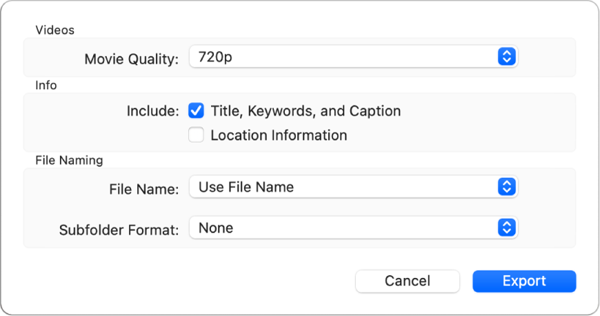Click the chevron arrows beside None
Image resolution: width=600 pixels, height=316 pixels.
(507, 228)
